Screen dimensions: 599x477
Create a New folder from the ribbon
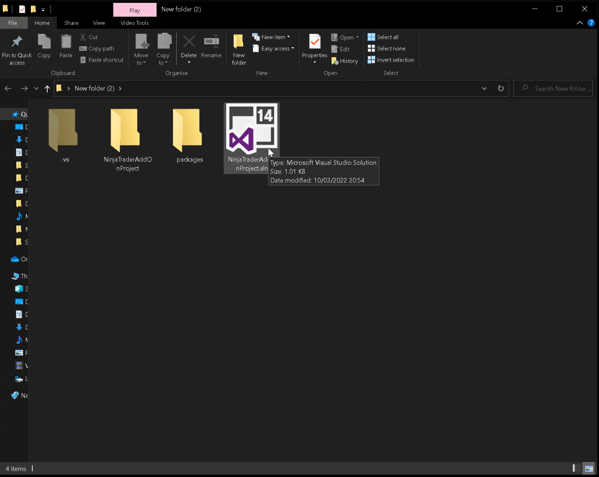tap(239, 49)
